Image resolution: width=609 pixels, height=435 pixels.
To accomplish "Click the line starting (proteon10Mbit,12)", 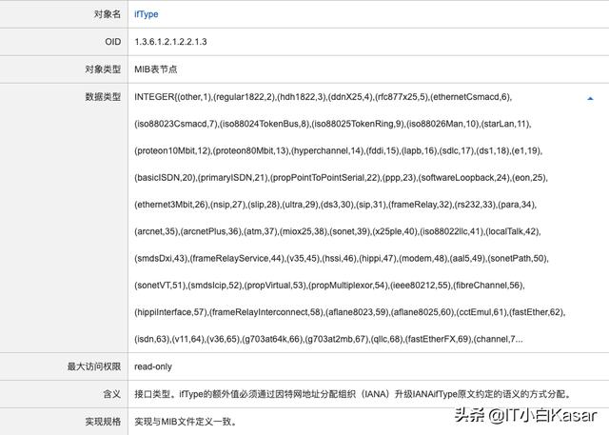I will pos(338,150).
